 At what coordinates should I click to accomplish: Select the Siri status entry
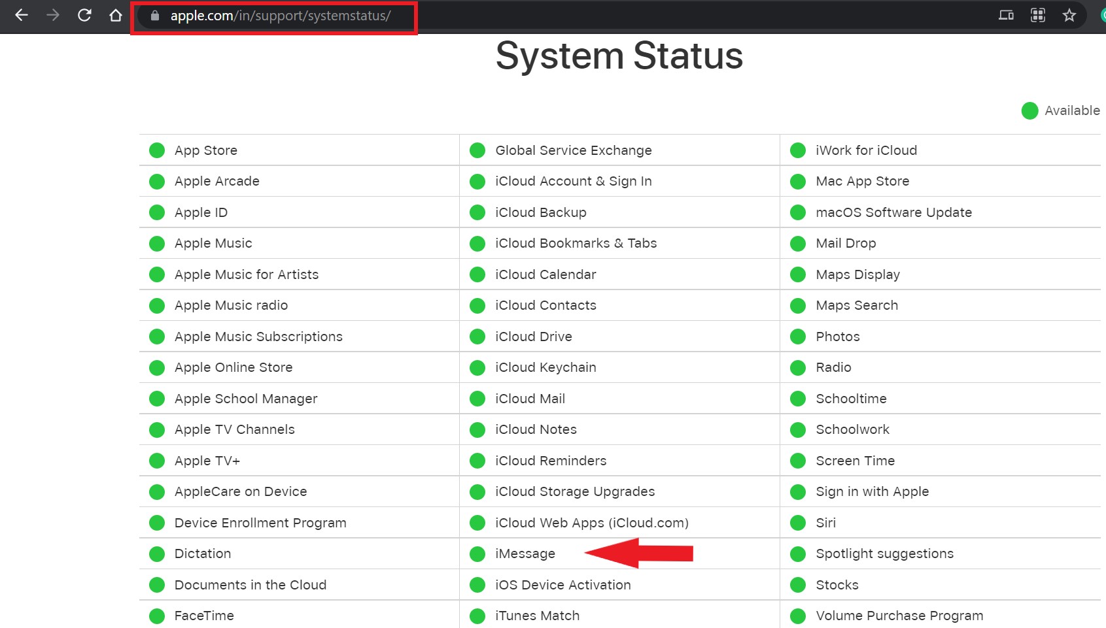click(825, 523)
